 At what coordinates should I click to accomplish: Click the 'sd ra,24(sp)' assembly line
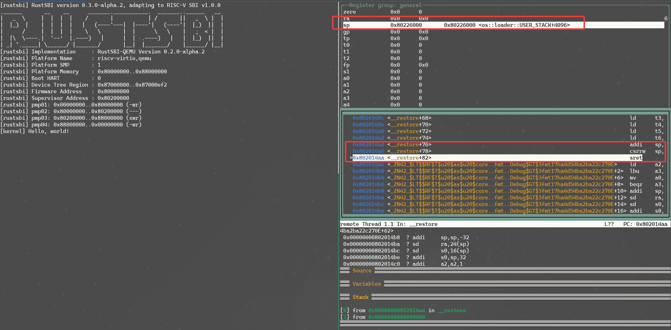[x=406, y=244]
